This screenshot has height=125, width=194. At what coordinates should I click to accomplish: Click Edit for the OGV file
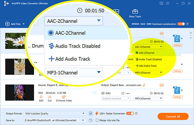(x=41, y=98)
